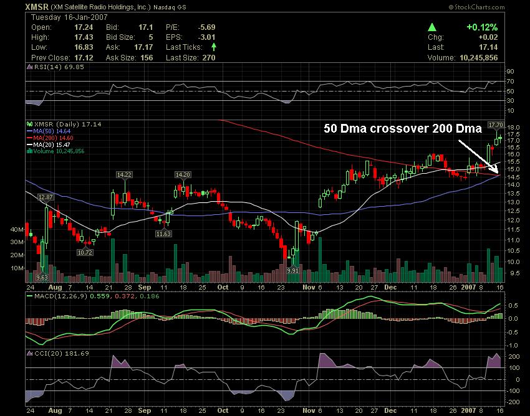The image size is (530, 416).
Task: Click the green Last Ticks up arrow
Action: [x=214, y=47]
